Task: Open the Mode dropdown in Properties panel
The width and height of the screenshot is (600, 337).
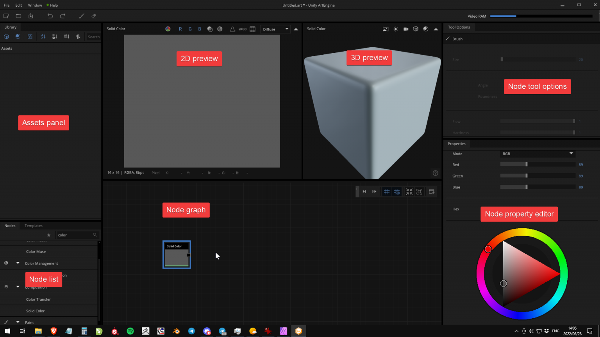Action: 538,154
